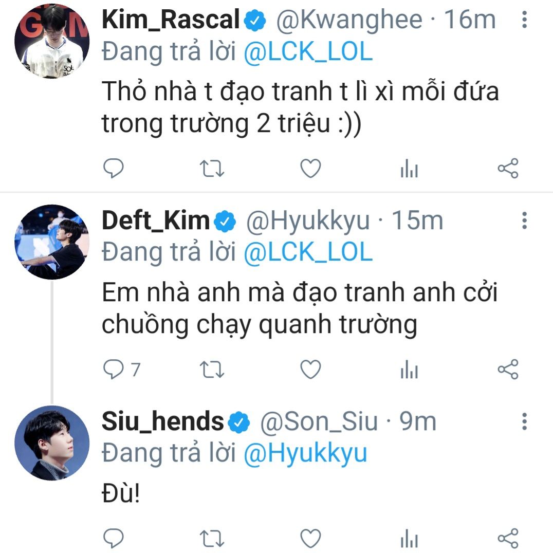Like Siu_hends' tweet
The image size is (553, 553).
pyautogui.click(x=310, y=538)
